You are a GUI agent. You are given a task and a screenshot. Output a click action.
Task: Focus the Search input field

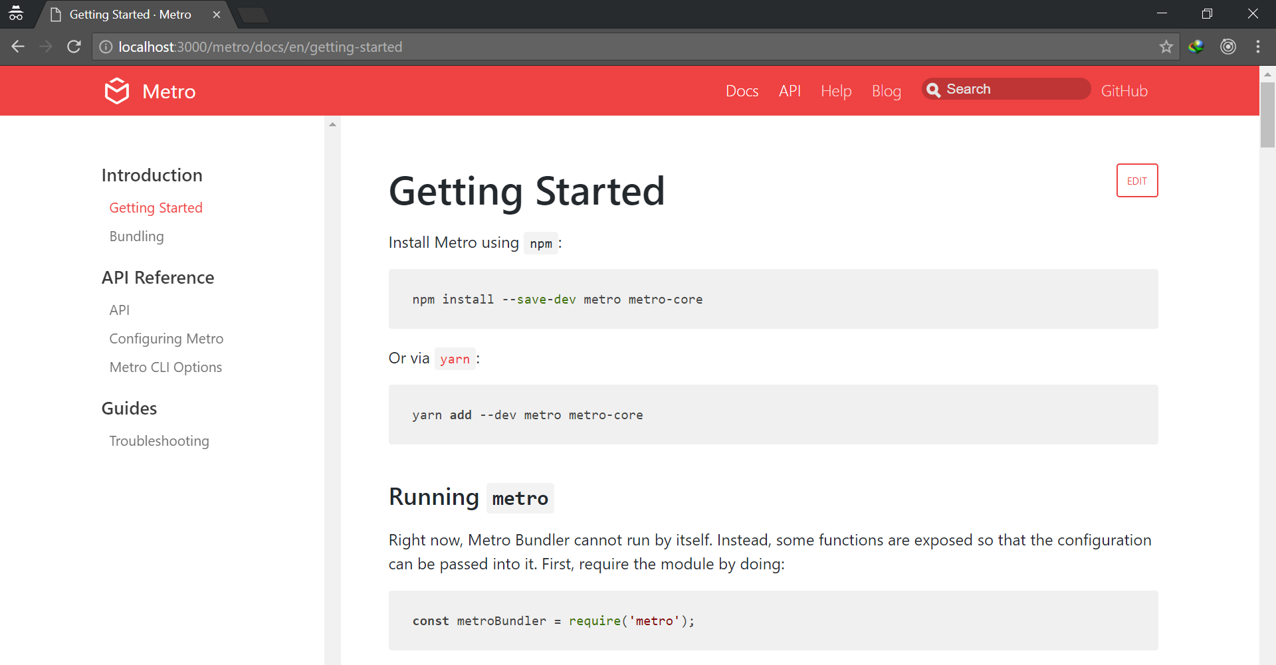(x=1006, y=89)
